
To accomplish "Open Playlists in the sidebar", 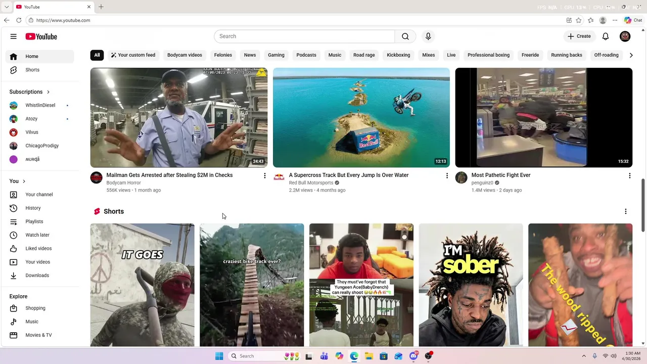I will coord(40,221).
